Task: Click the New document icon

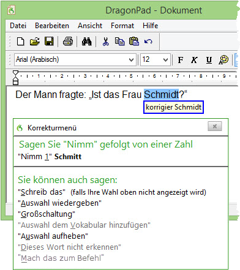Action: [20, 42]
